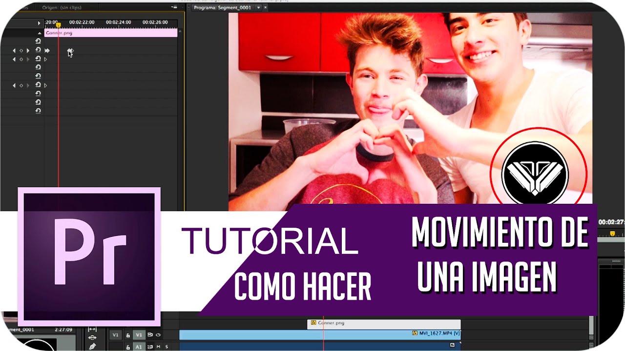Go to previous keyframe in third keyframed row

point(14,85)
